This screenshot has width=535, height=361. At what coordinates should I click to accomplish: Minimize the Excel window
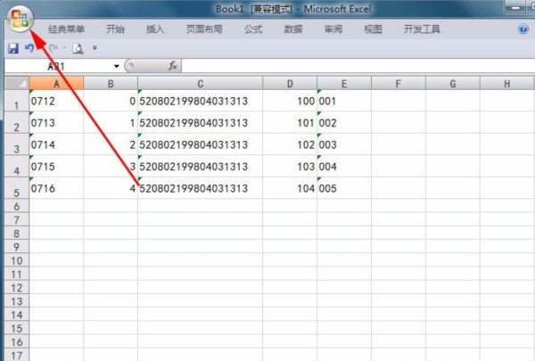[x=516, y=7]
